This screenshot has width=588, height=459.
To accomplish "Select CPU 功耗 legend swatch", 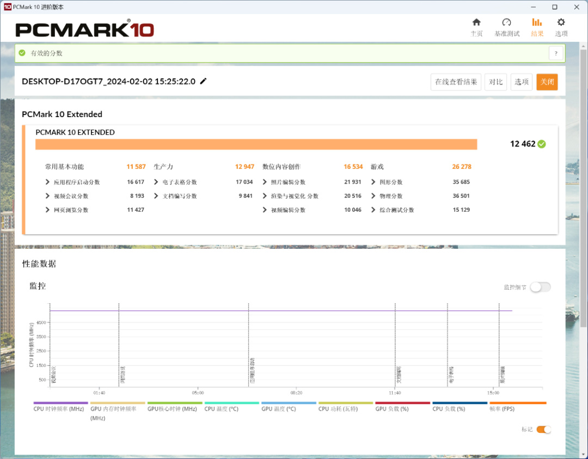I will 346,403.
